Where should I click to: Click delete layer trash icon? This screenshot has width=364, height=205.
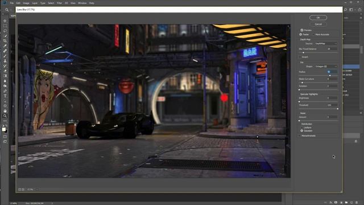coord(357,203)
